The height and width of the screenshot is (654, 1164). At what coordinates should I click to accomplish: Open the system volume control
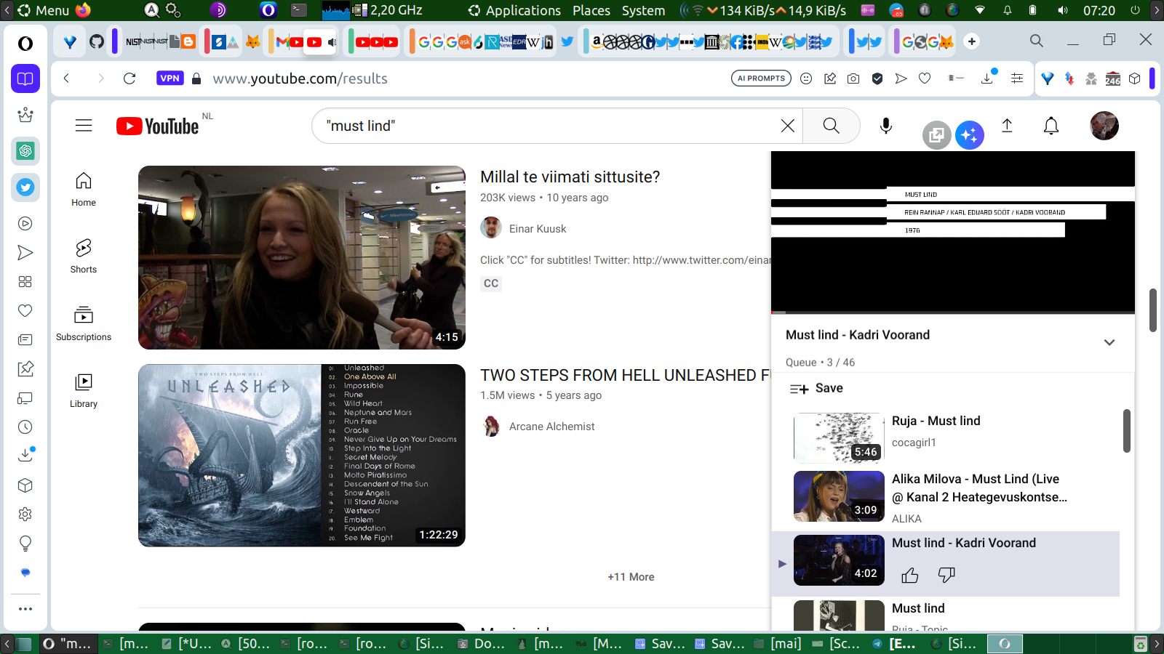click(1063, 10)
